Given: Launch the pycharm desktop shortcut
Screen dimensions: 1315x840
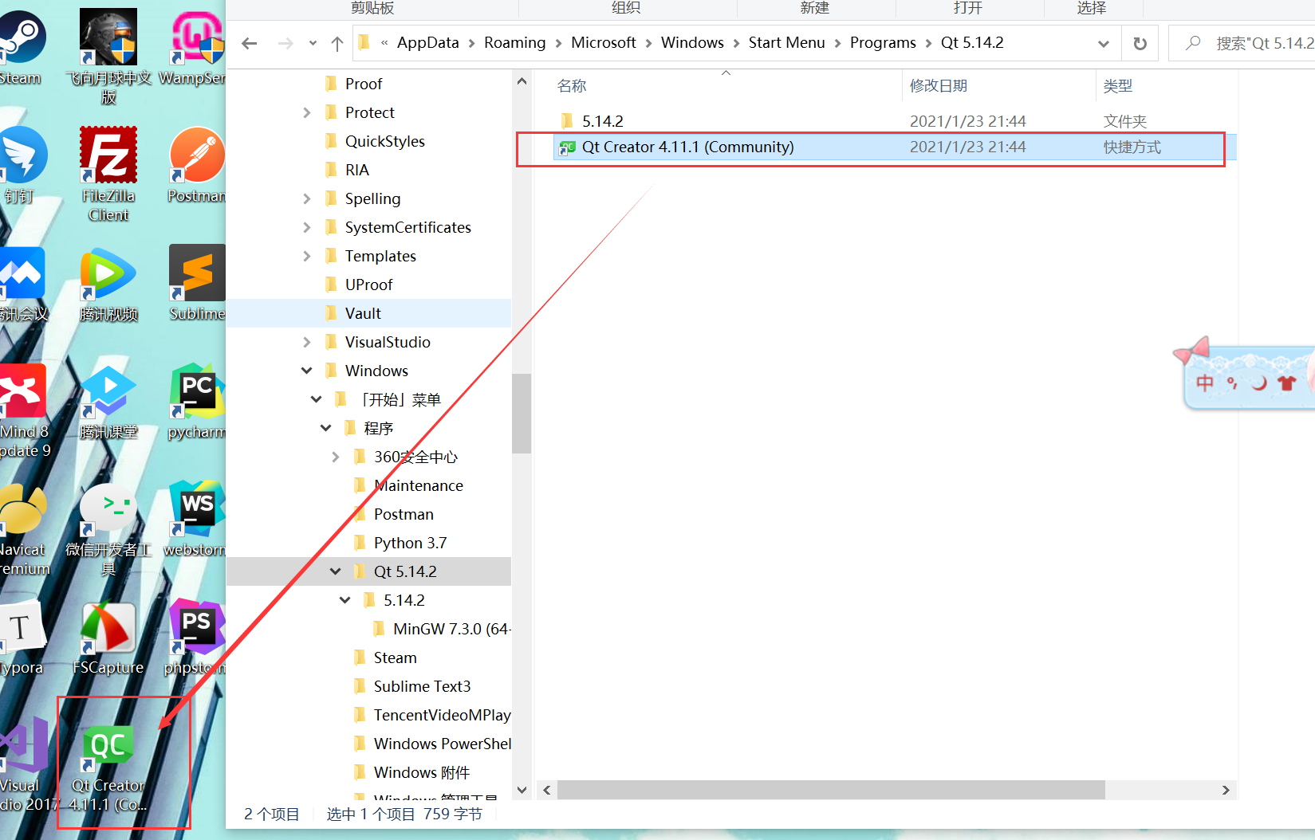Looking at the screenshot, I should click(197, 401).
